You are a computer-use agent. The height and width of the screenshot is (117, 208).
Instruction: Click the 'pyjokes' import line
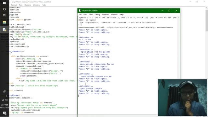14,15
